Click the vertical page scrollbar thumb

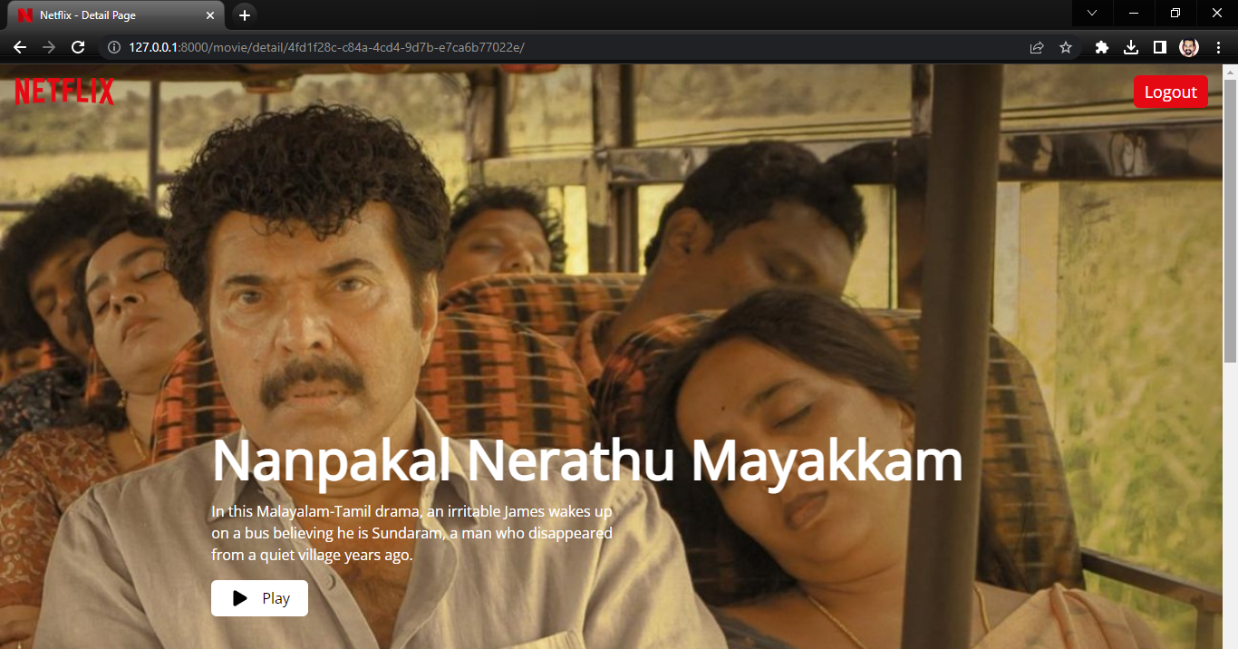[1230, 220]
